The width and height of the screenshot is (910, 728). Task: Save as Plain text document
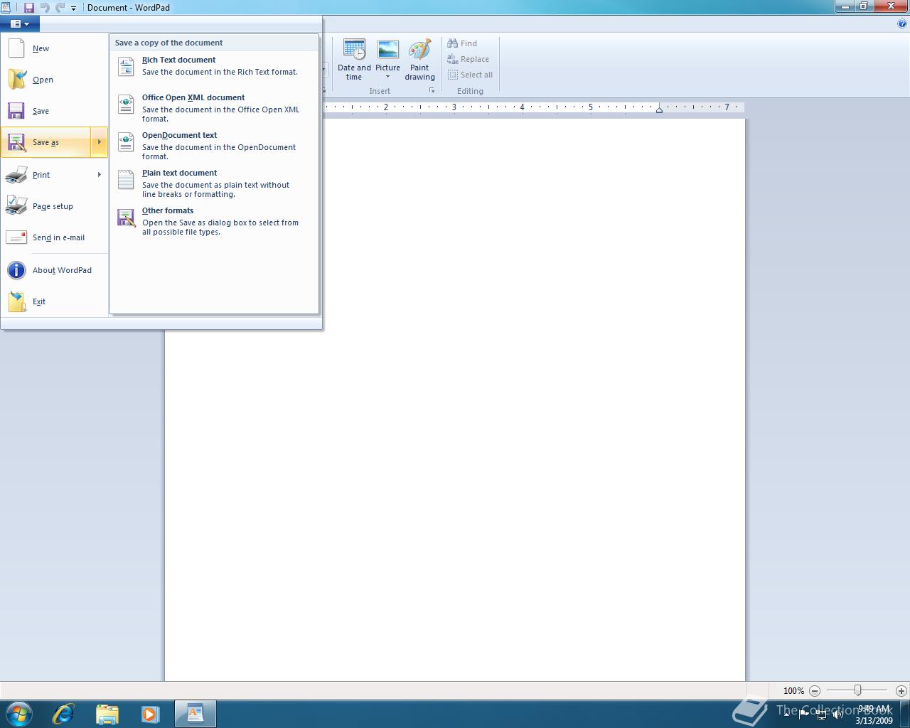coord(214,183)
